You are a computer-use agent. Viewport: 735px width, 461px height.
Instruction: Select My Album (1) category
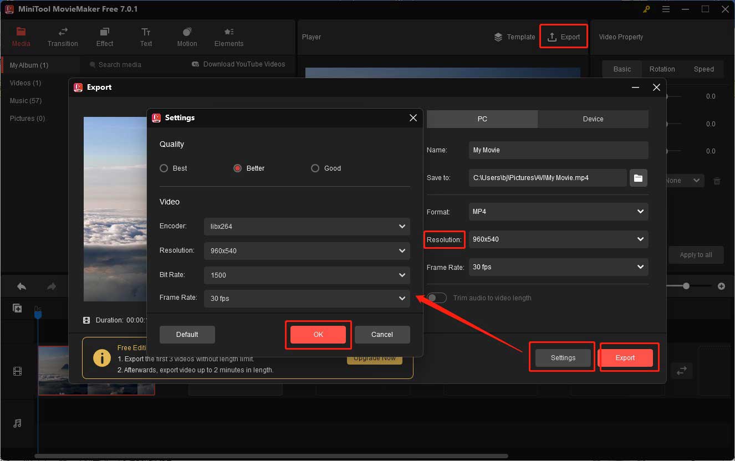40,65
